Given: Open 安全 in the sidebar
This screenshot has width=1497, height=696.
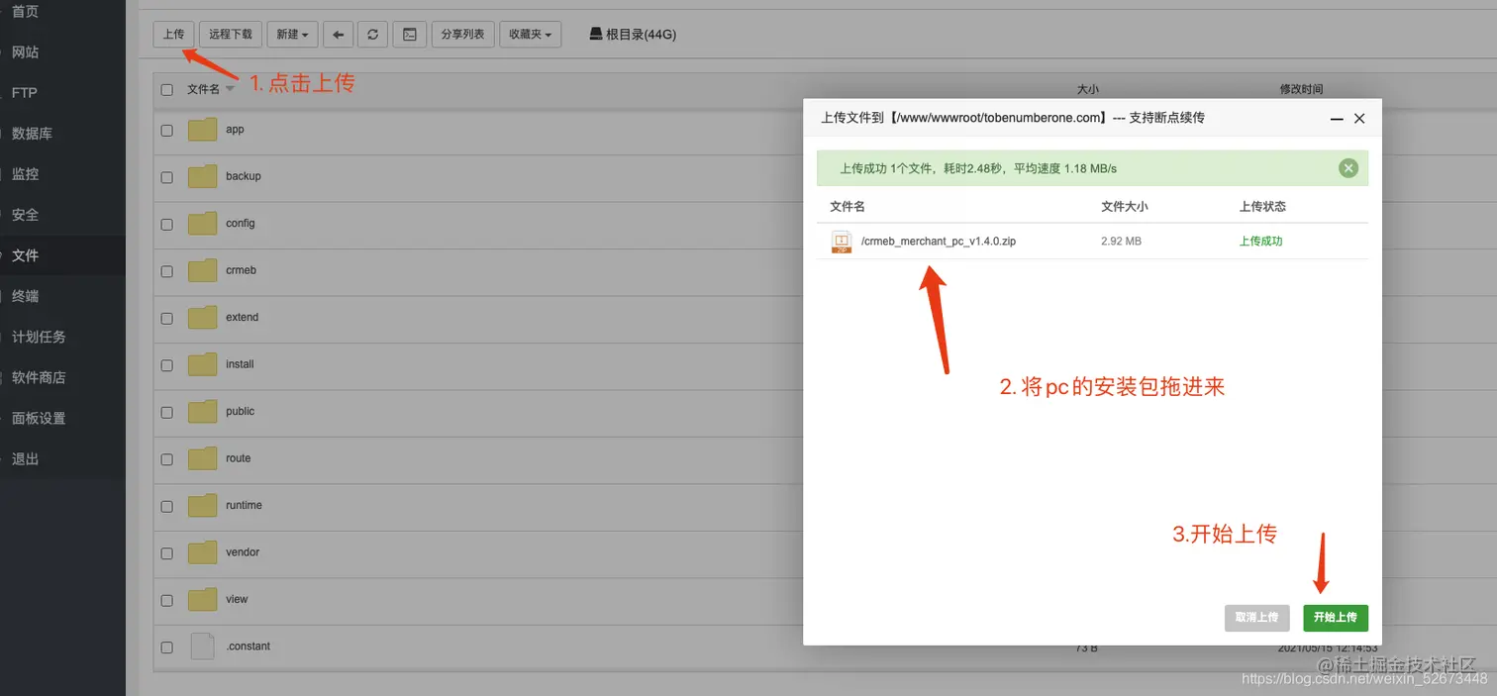Looking at the screenshot, I should point(26,214).
